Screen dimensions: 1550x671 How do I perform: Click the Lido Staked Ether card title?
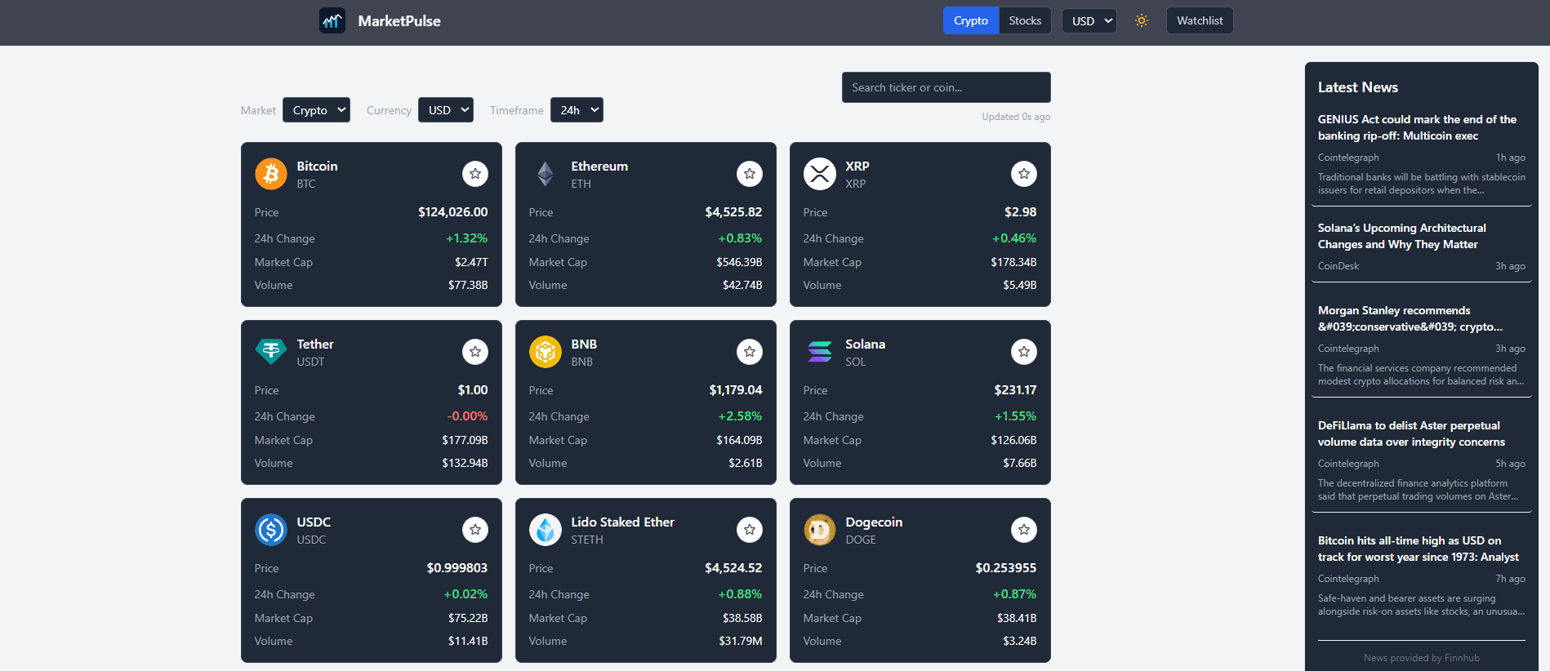pyautogui.click(x=622, y=522)
